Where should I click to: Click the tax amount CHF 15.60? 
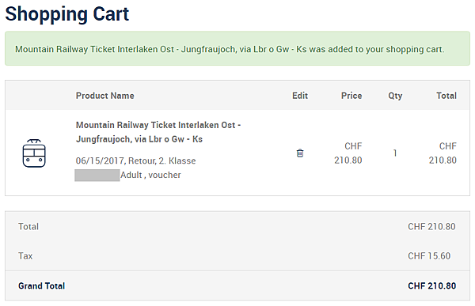(429, 256)
